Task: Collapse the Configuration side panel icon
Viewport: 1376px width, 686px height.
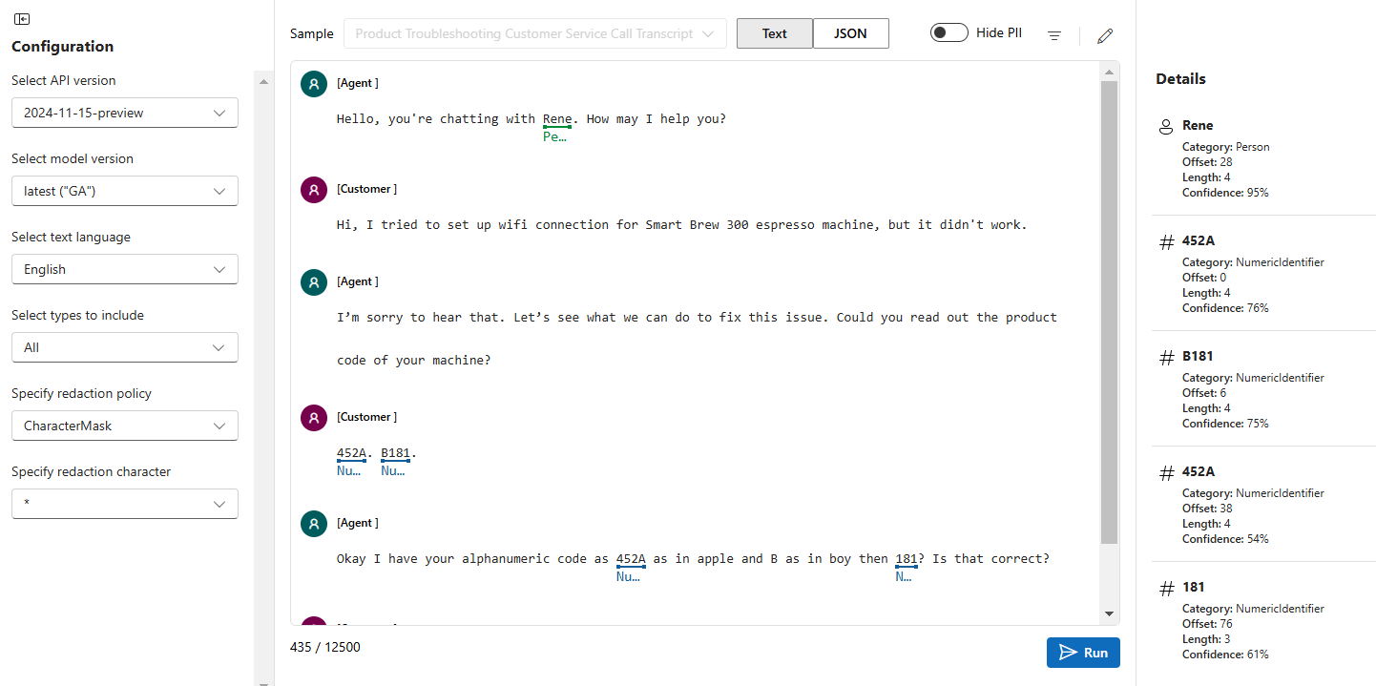Action: [22, 19]
